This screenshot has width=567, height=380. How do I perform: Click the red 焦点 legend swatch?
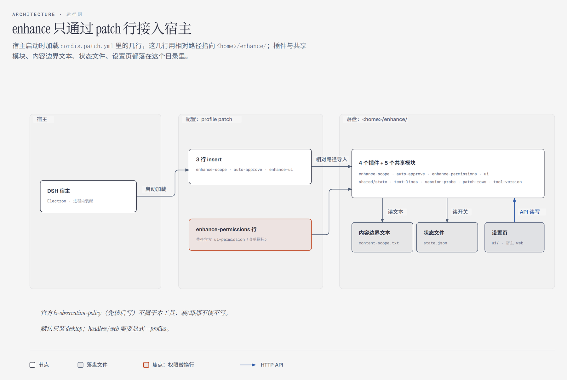click(x=146, y=365)
